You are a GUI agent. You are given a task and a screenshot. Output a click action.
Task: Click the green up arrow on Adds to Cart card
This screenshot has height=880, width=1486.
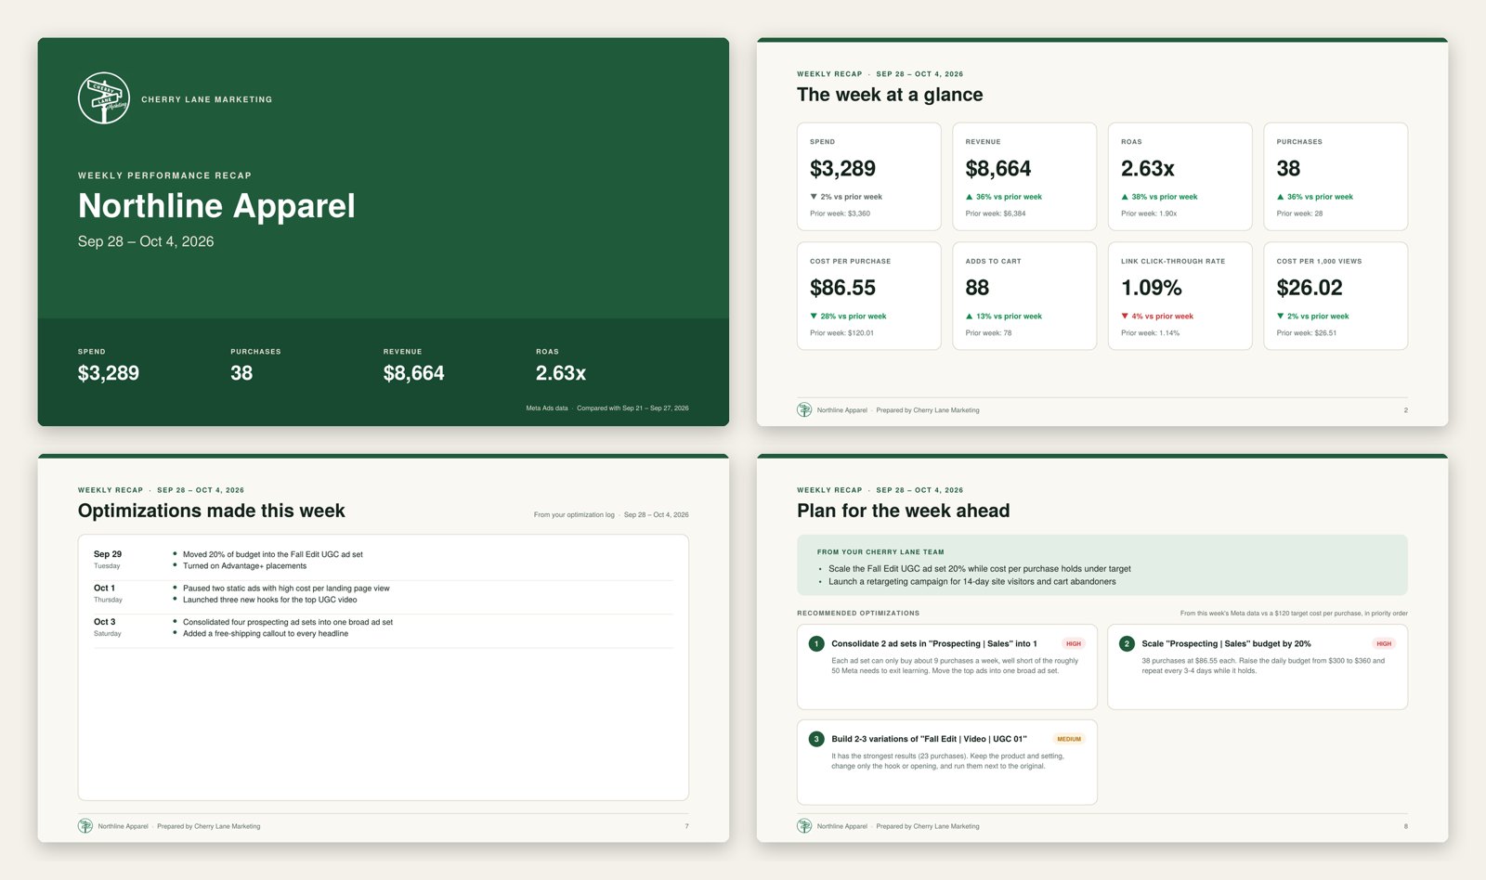tap(970, 317)
